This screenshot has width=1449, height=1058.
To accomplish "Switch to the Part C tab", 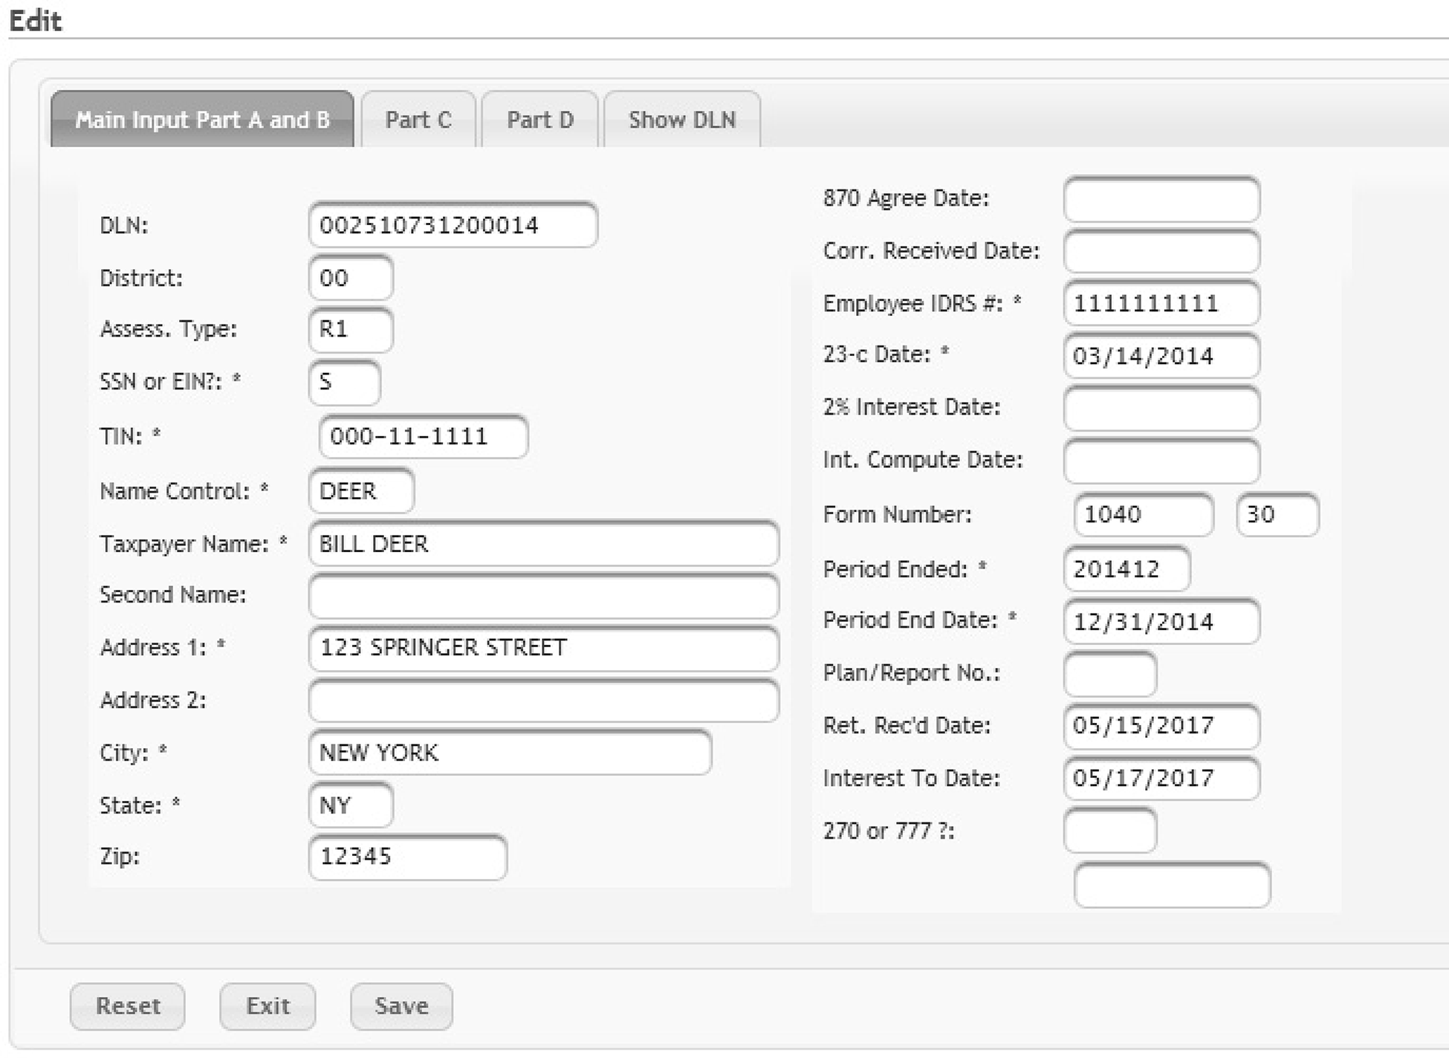I will pyautogui.click(x=418, y=120).
